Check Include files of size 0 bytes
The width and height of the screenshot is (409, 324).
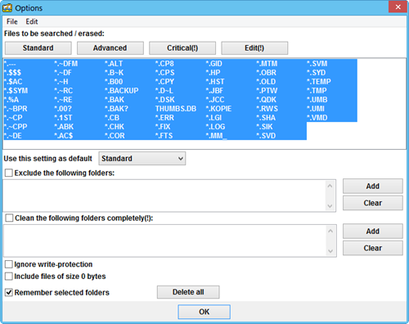coord(9,277)
